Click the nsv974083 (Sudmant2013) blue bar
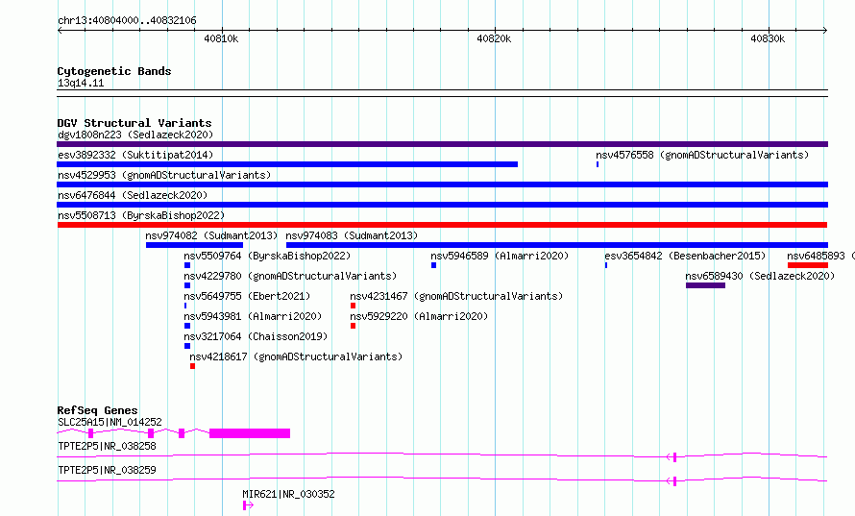The width and height of the screenshot is (855, 516). tap(557, 245)
